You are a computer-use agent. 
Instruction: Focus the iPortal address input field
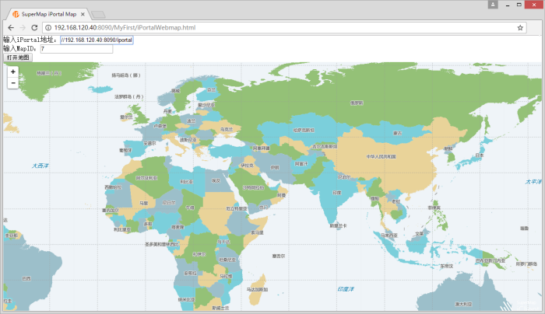pos(97,39)
